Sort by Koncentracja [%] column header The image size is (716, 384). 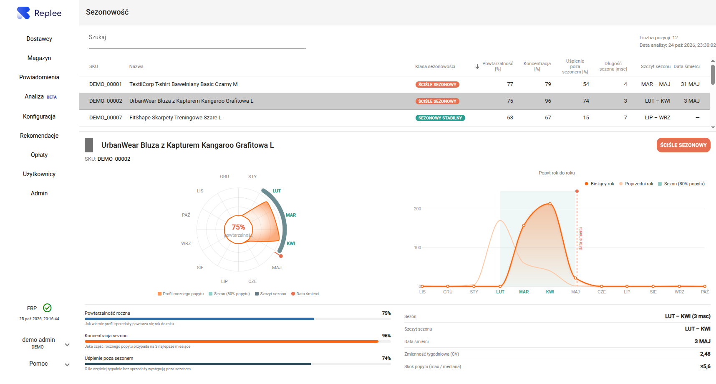point(537,66)
